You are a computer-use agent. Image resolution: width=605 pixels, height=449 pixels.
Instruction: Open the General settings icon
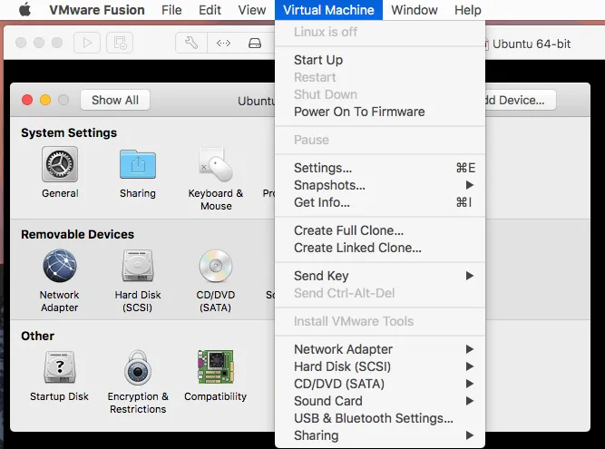click(x=60, y=165)
